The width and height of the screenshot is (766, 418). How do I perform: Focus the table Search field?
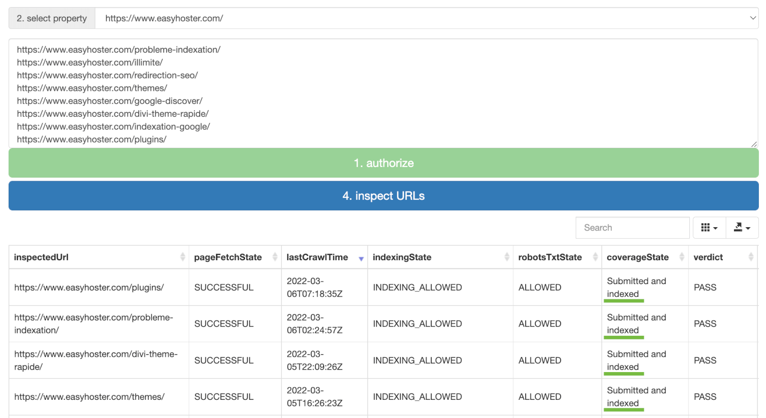click(x=632, y=228)
